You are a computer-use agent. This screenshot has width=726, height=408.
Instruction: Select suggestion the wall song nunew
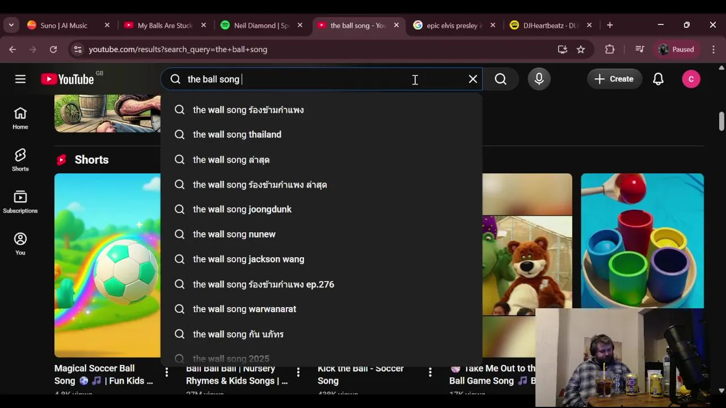click(x=322, y=235)
